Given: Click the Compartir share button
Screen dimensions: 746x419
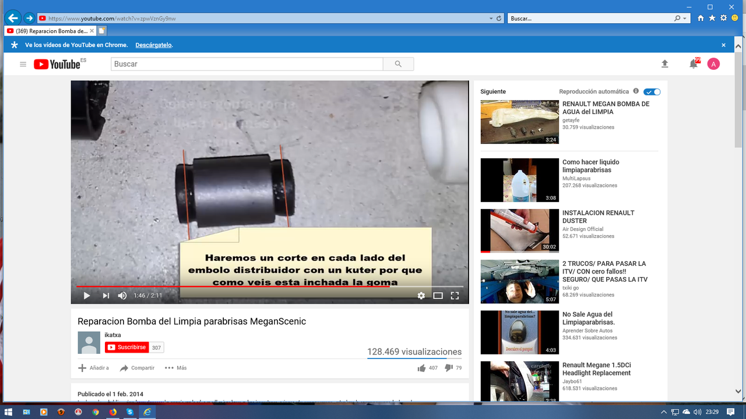Looking at the screenshot, I should pyautogui.click(x=138, y=368).
